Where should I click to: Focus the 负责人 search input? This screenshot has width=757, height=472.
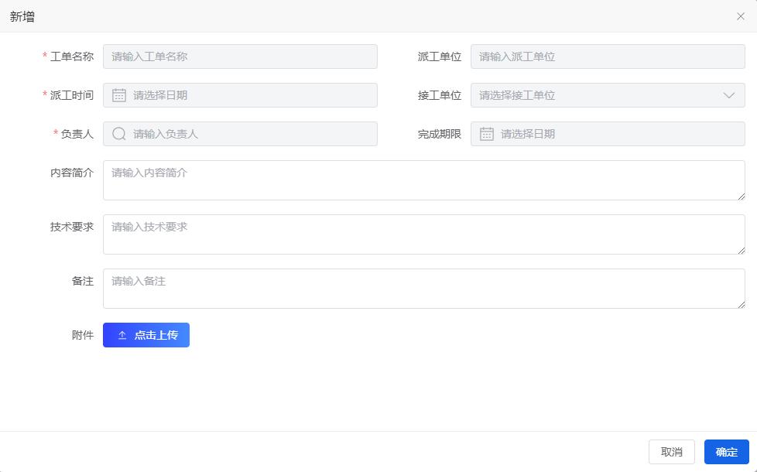(x=240, y=134)
